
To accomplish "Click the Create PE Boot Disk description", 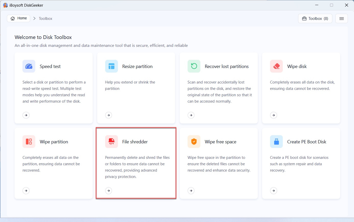I will pos(299,164).
